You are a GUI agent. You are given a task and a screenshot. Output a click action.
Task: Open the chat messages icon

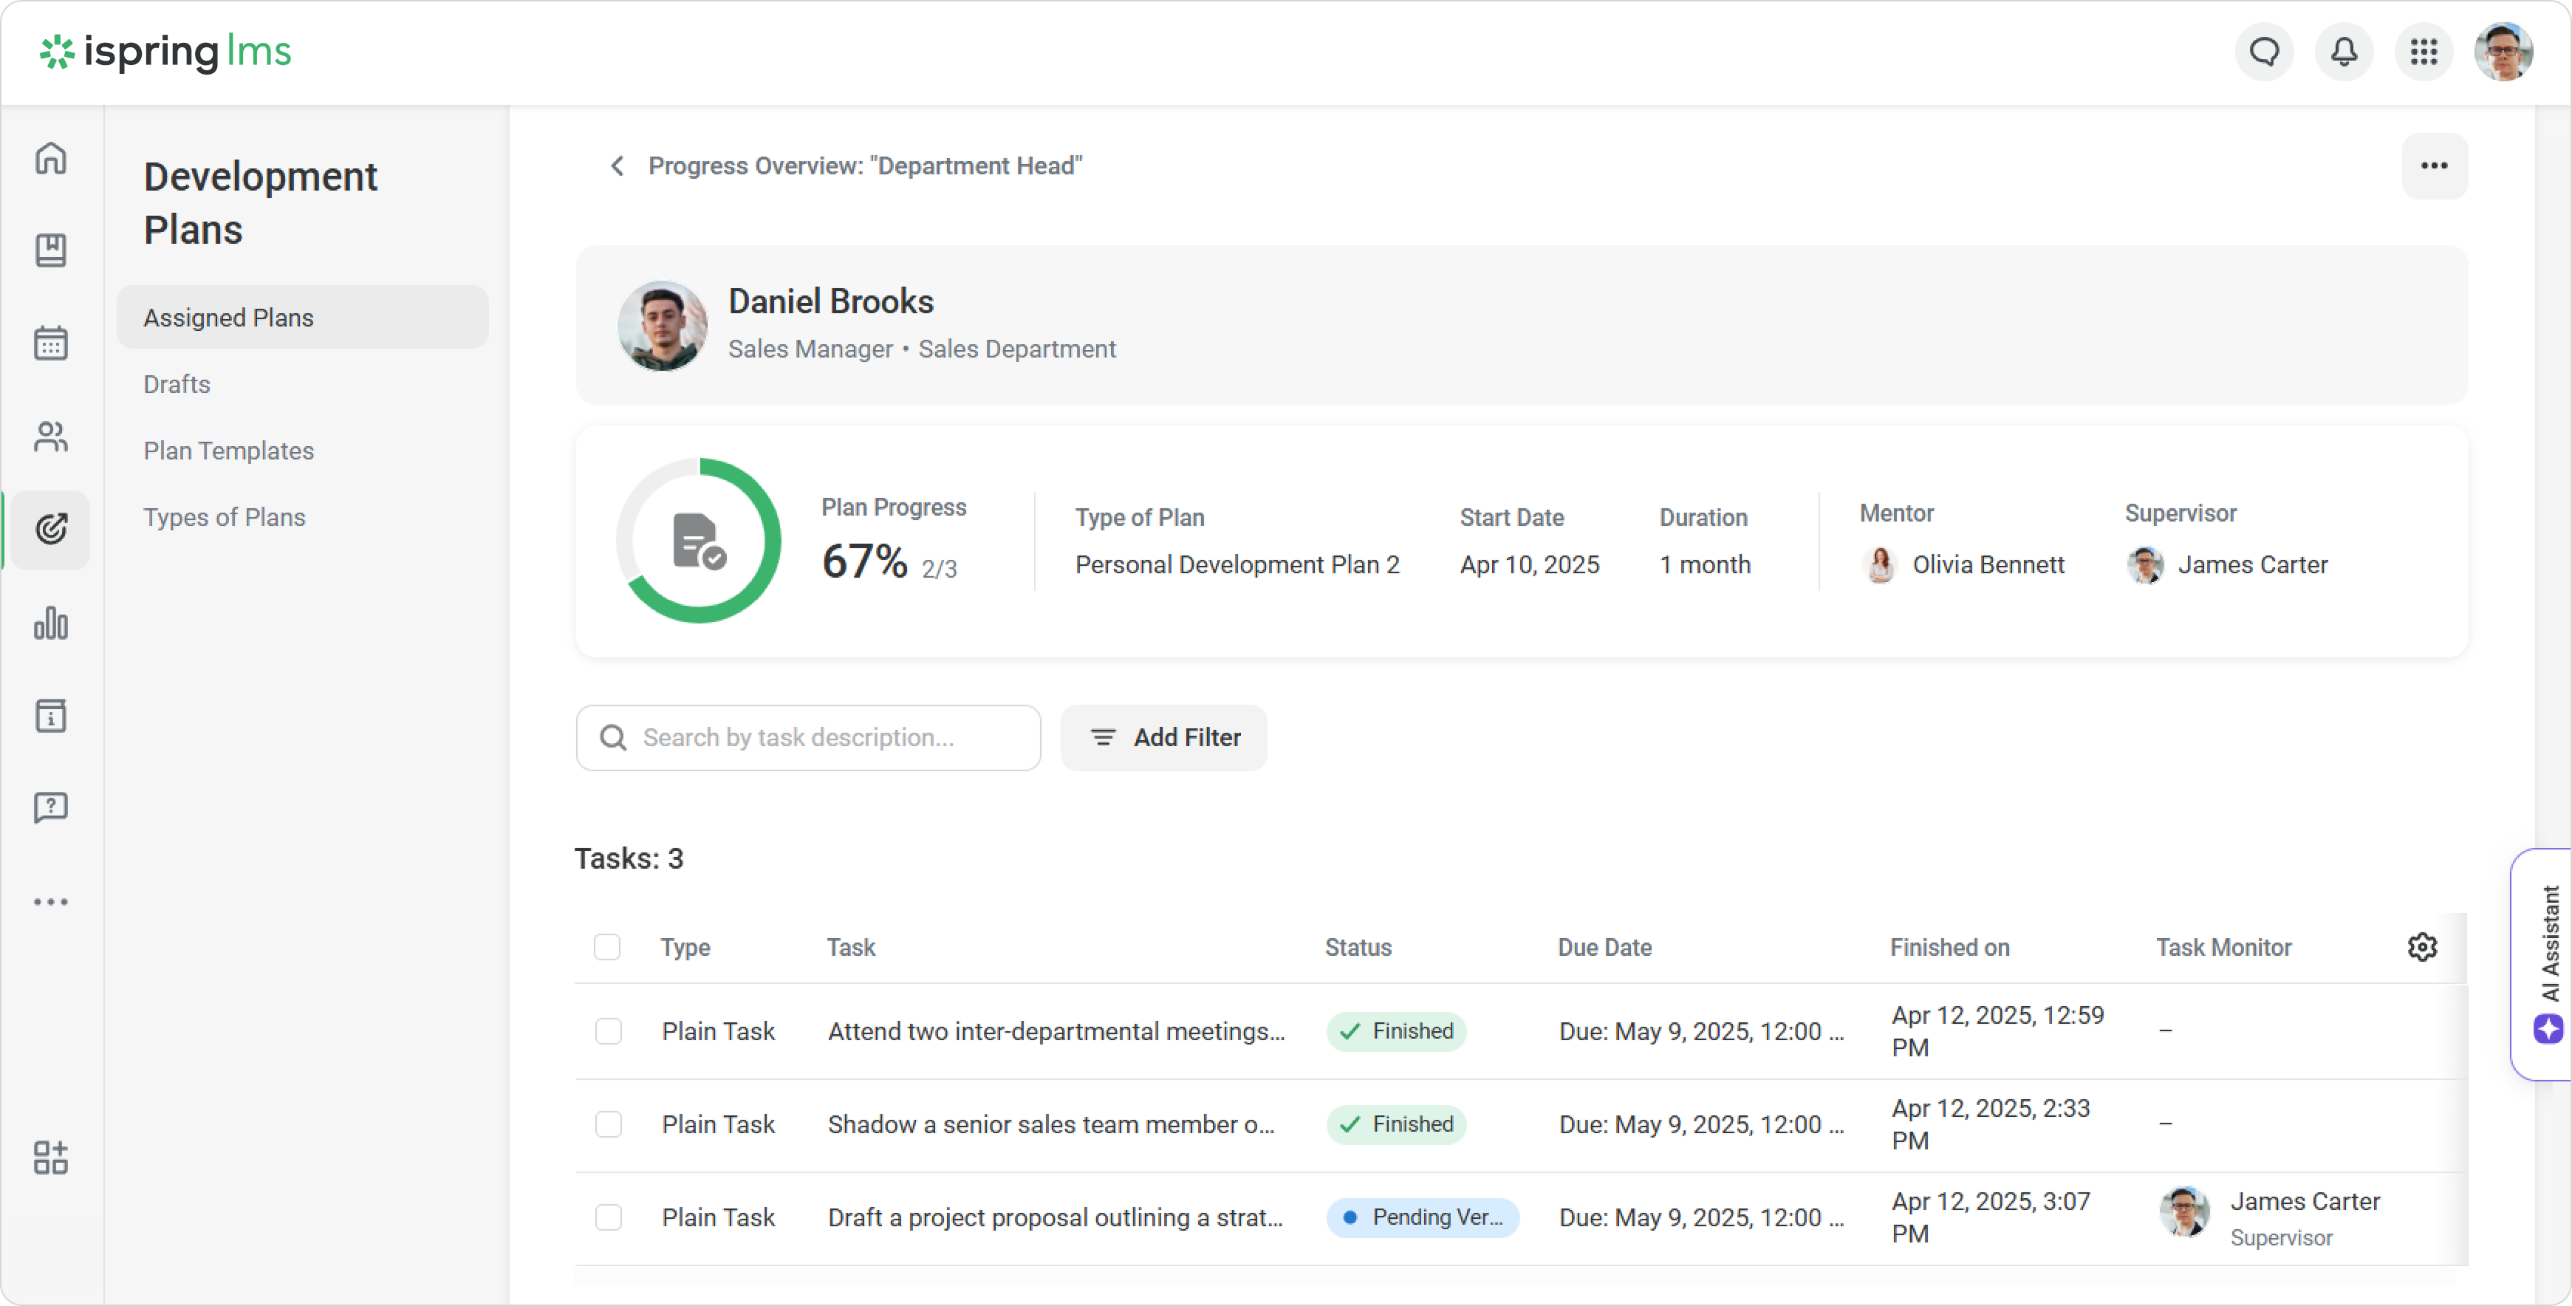2263,52
